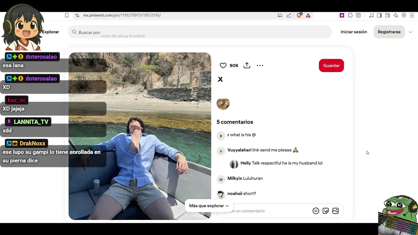The image size is (418, 235).
Task: Open the pin's boat photo
Action: pos(140,136)
